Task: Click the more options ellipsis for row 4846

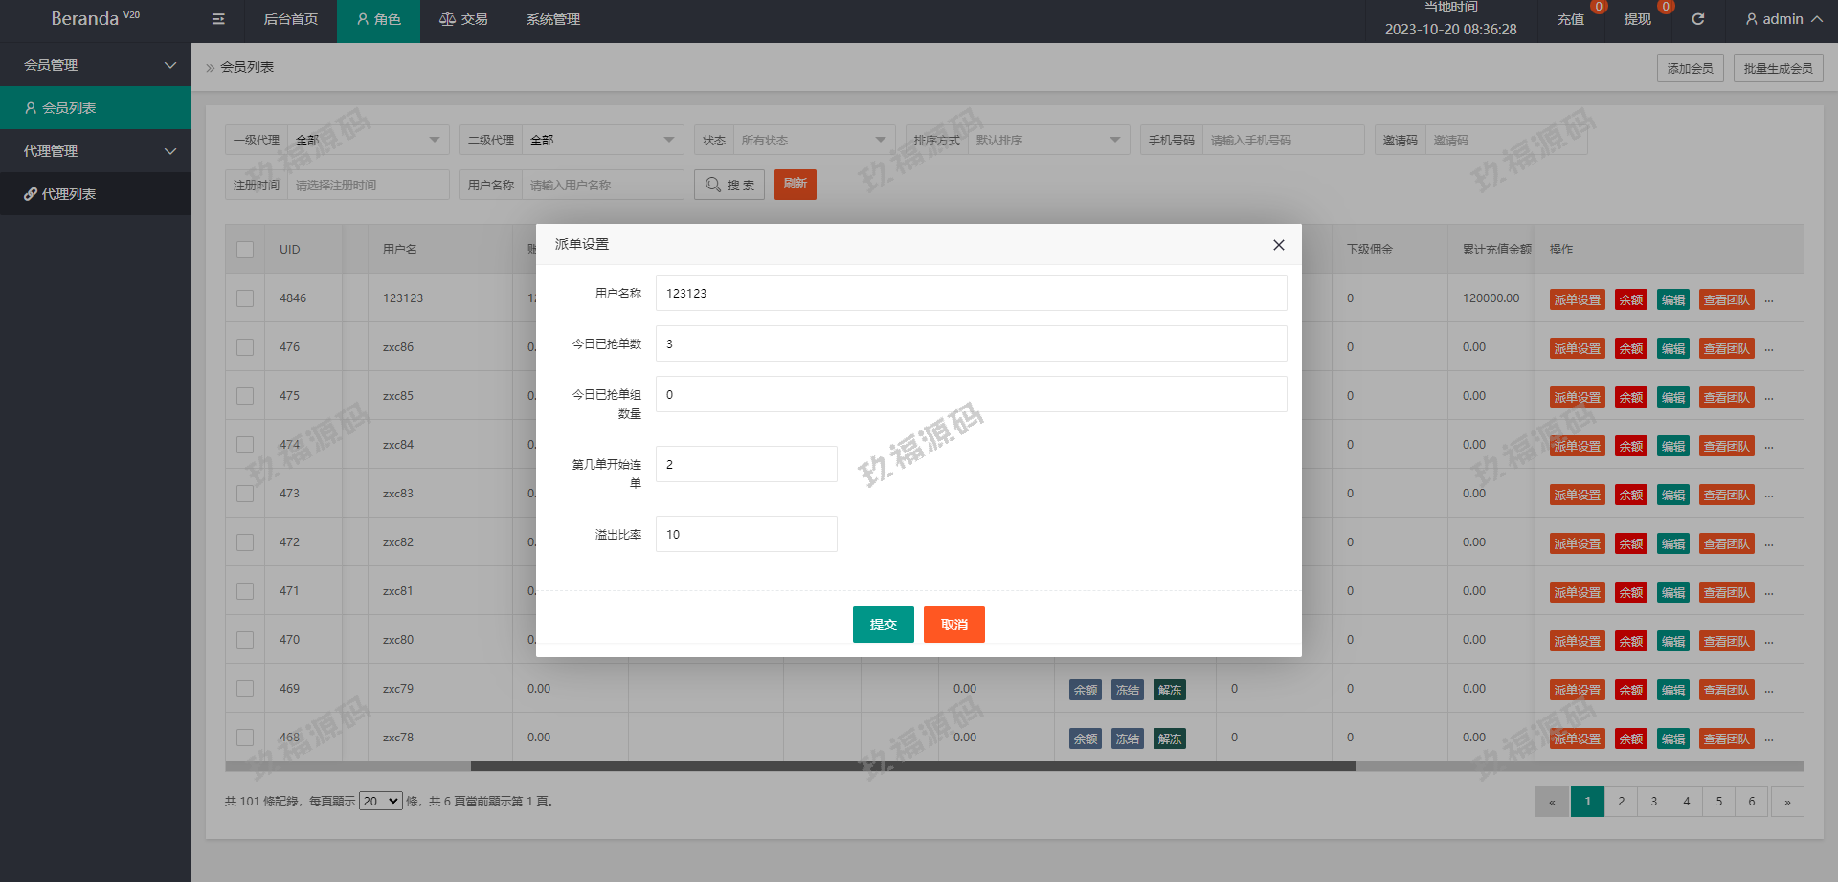Action: [1769, 300]
